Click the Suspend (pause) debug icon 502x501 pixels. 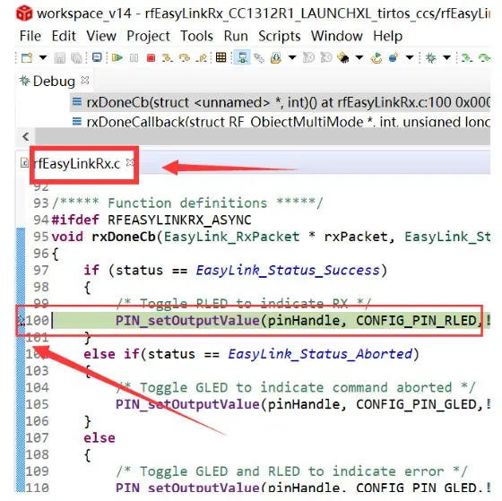(x=134, y=58)
